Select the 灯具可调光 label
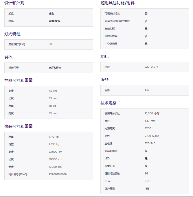193x197 pixels. pyautogui.click(x=111, y=151)
